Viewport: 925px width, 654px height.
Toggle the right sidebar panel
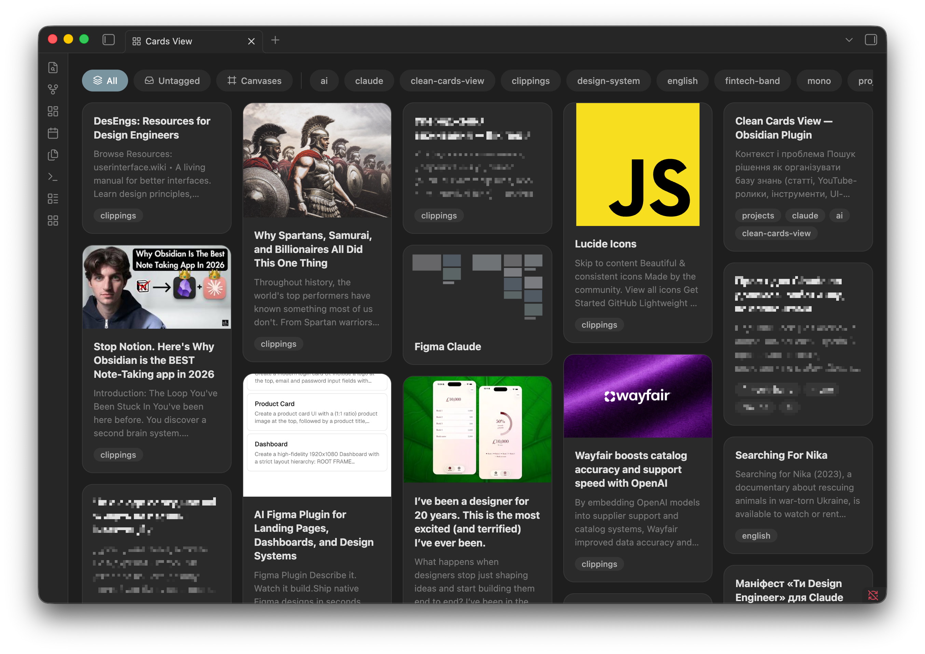[x=871, y=40]
